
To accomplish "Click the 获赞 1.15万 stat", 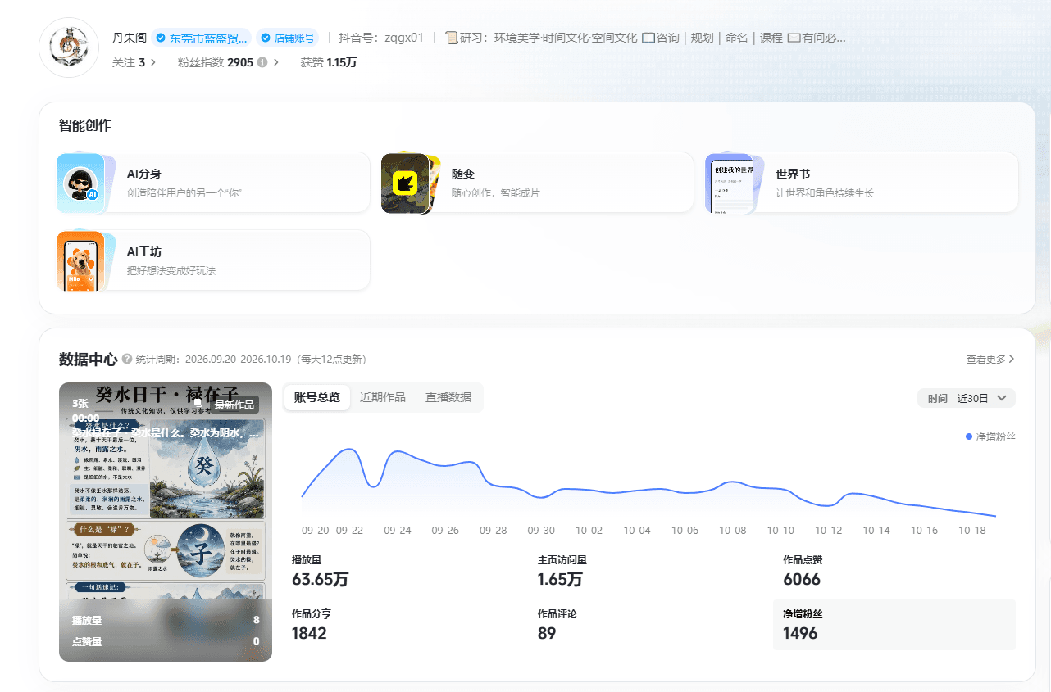I will tap(328, 62).
